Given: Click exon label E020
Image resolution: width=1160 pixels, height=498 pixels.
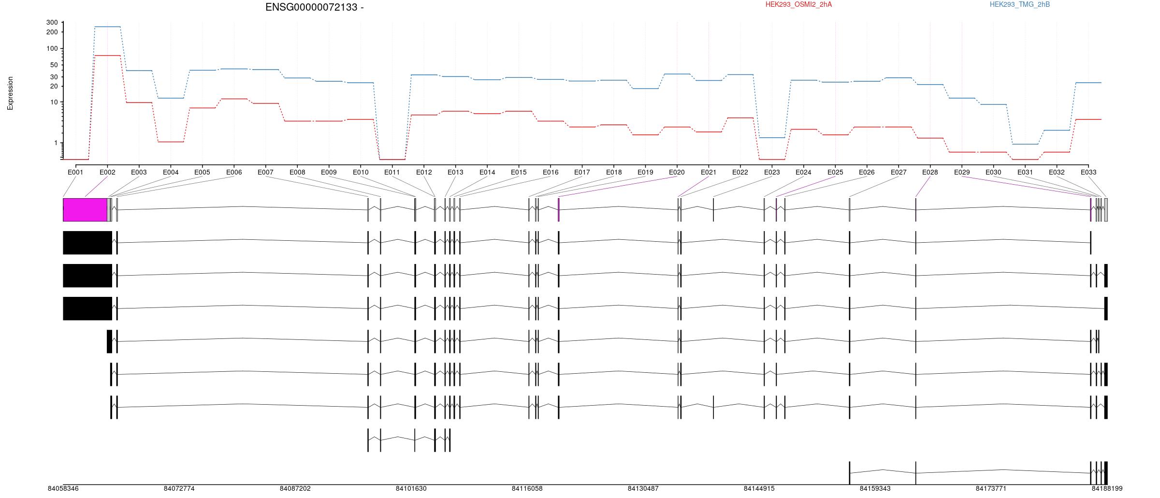Looking at the screenshot, I should pyautogui.click(x=677, y=172).
